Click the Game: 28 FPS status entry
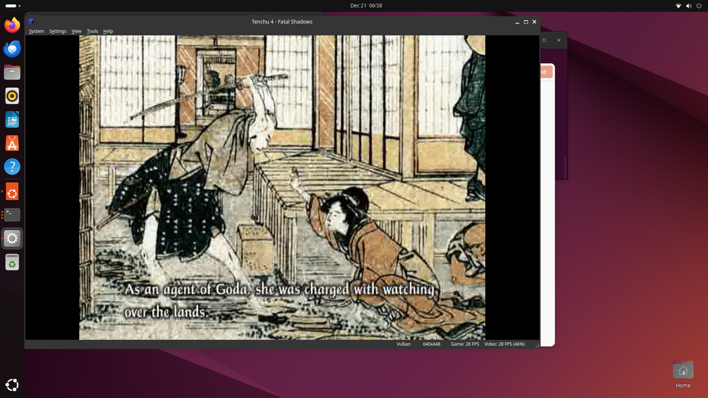Image resolution: width=708 pixels, height=398 pixels. pos(465,344)
